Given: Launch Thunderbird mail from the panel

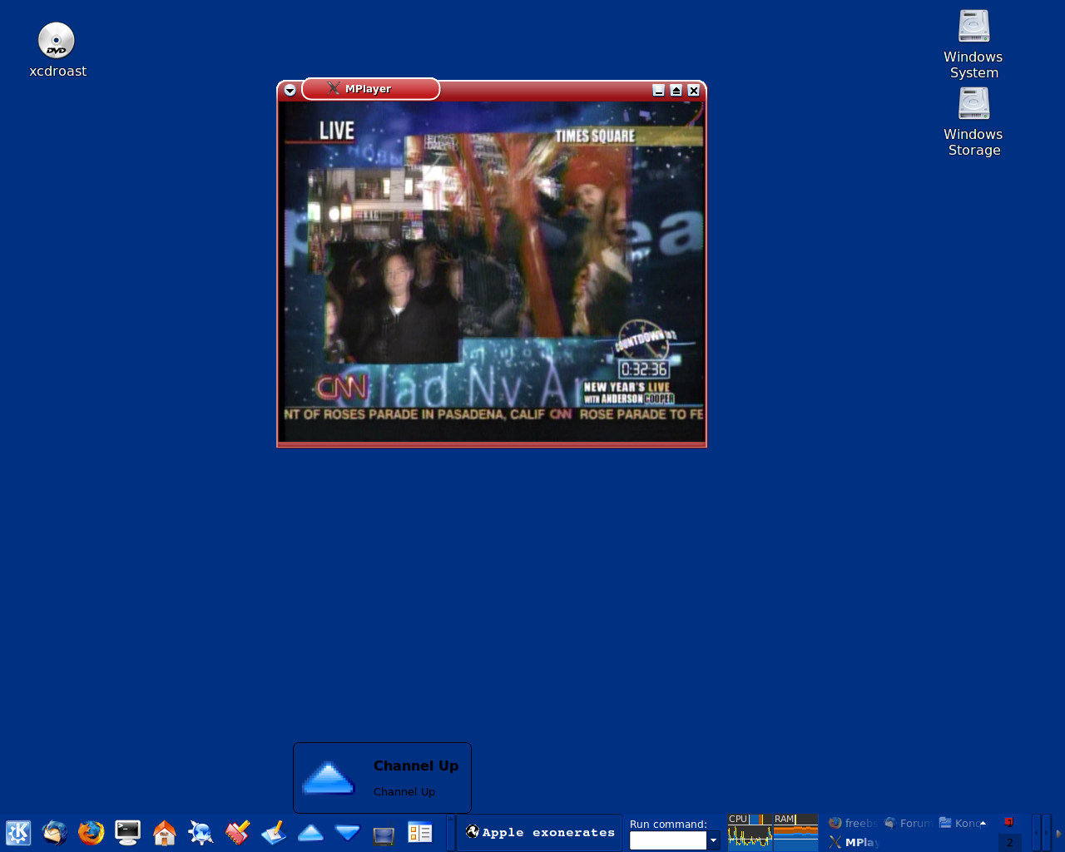Looking at the screenshot, I should [x=55, y=832].
